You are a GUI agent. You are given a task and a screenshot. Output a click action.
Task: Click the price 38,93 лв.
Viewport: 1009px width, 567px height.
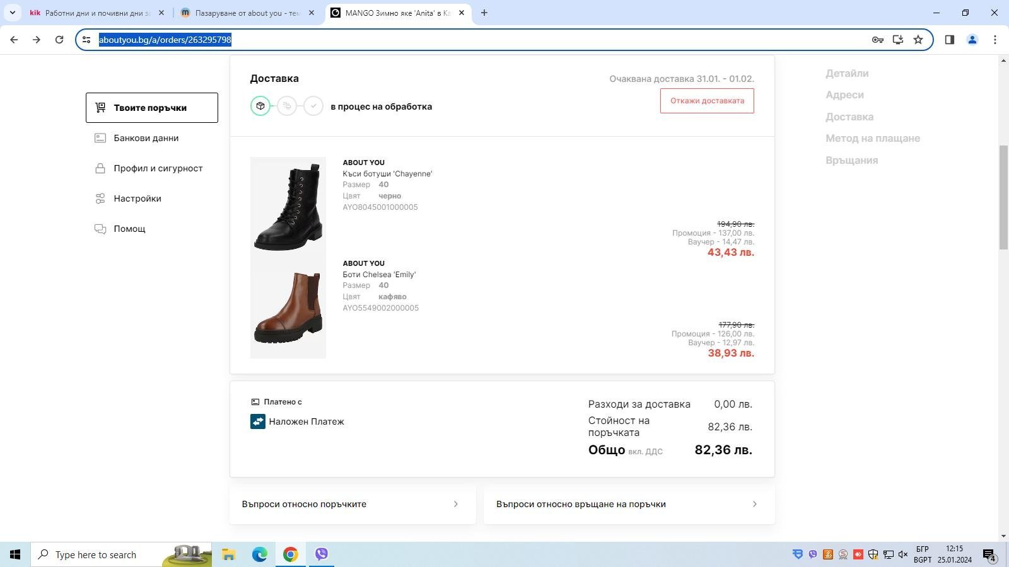pyautogui.click(x=731, y=353)
